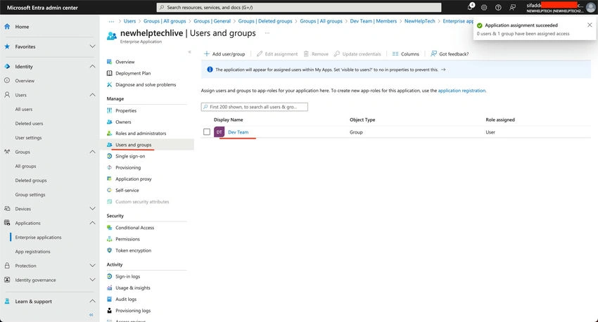
Task: Collapse the Identity section chevron
Action: tap(92, 66)
